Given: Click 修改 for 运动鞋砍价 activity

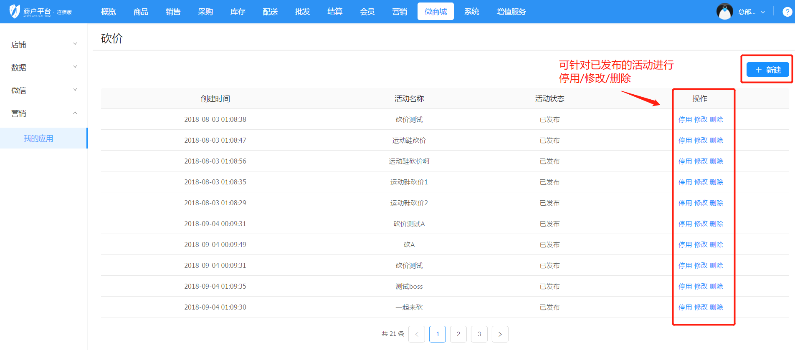Looking at the screenshot, I should [701, 140].
